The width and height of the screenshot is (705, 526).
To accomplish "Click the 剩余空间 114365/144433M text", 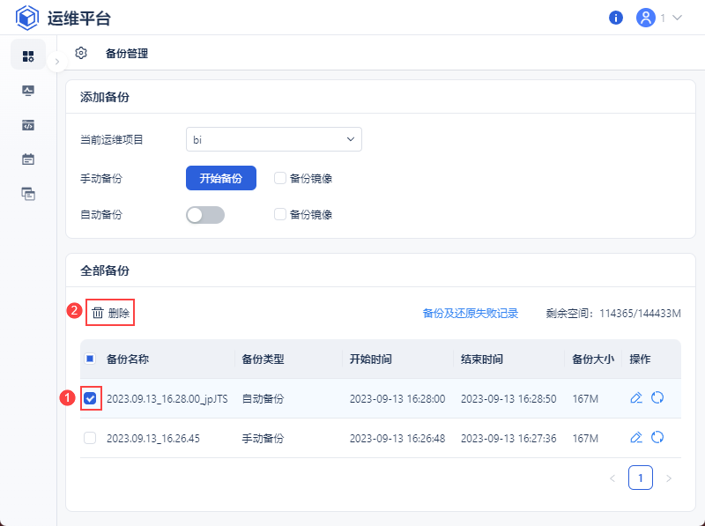I will 613,313.
